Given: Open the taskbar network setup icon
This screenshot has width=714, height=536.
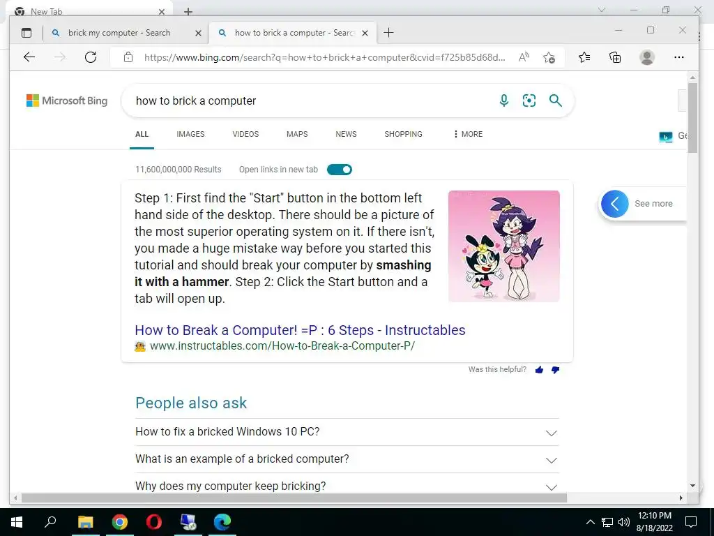Looking at the screenshot, I should [x=188, y=522].
